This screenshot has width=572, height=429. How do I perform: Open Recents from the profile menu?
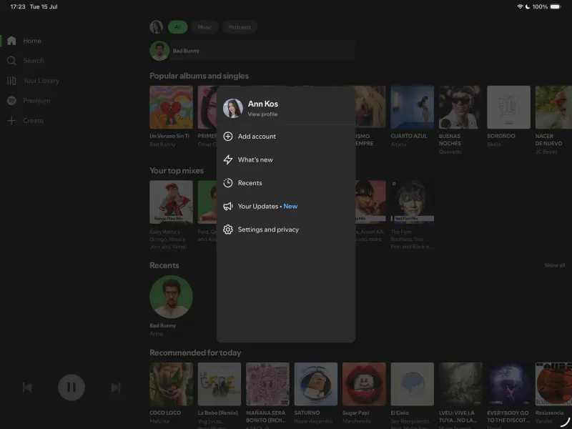point(250,183)
